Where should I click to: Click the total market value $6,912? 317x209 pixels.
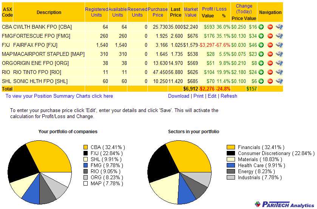point(190,89)
